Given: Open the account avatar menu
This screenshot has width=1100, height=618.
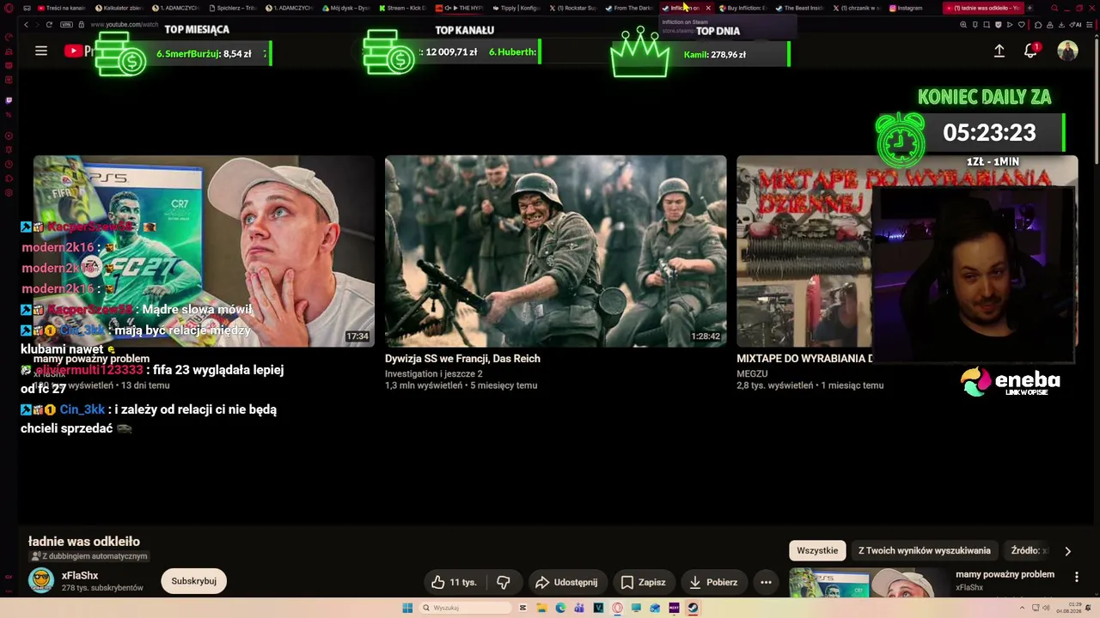Looking at the screenshot, I should [x=1067, y=51].
